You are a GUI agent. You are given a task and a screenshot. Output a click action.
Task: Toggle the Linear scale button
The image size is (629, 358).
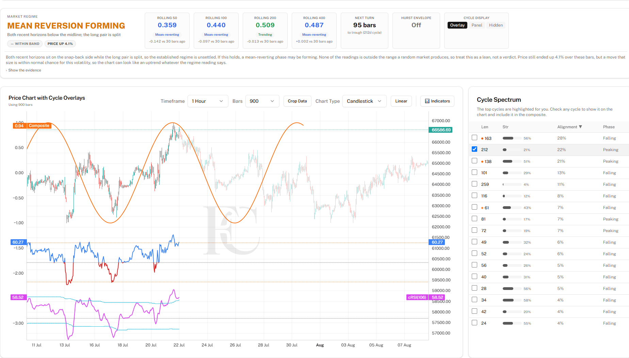coord(401,101)
